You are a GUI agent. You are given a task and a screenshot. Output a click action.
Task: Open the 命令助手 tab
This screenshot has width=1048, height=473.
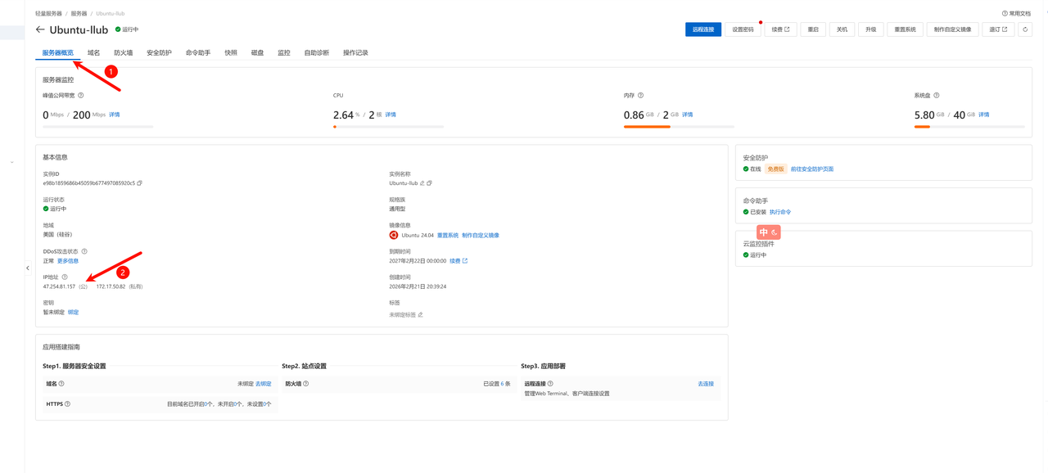[198, 53]
